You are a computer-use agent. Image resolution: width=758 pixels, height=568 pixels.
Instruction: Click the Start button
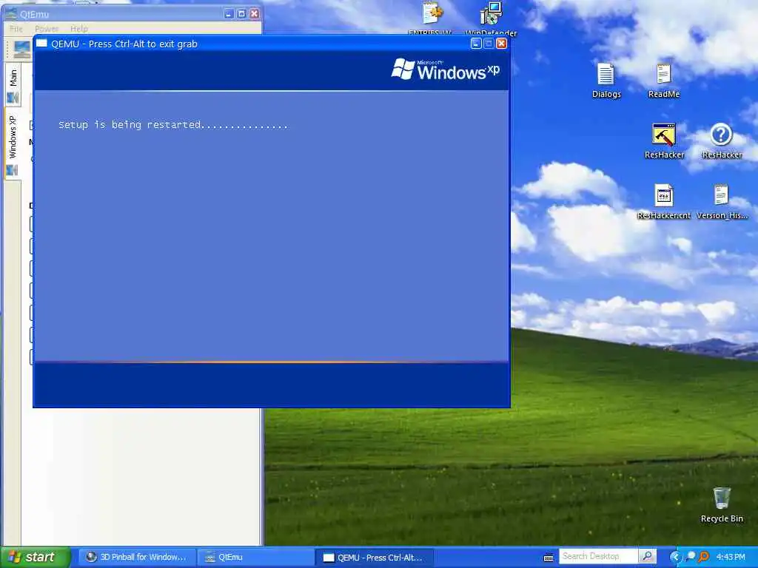tap(36, 557)
